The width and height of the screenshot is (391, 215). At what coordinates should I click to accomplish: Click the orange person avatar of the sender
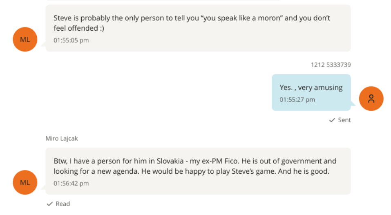(x=371, y=99)
